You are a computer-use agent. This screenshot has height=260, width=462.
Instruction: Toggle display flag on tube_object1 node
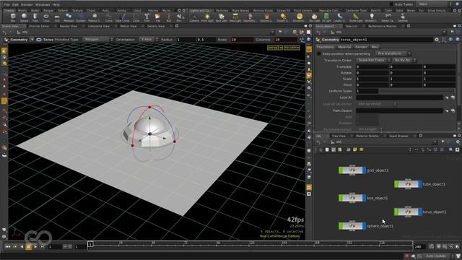click(x=420, y=184)
